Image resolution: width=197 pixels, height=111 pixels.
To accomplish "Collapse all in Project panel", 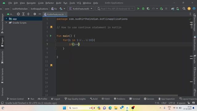I will pos(28,14).
